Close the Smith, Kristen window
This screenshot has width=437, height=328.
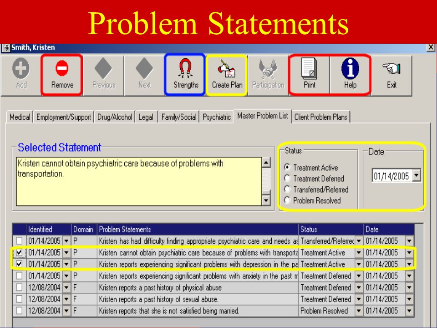(x=431, y=47)
